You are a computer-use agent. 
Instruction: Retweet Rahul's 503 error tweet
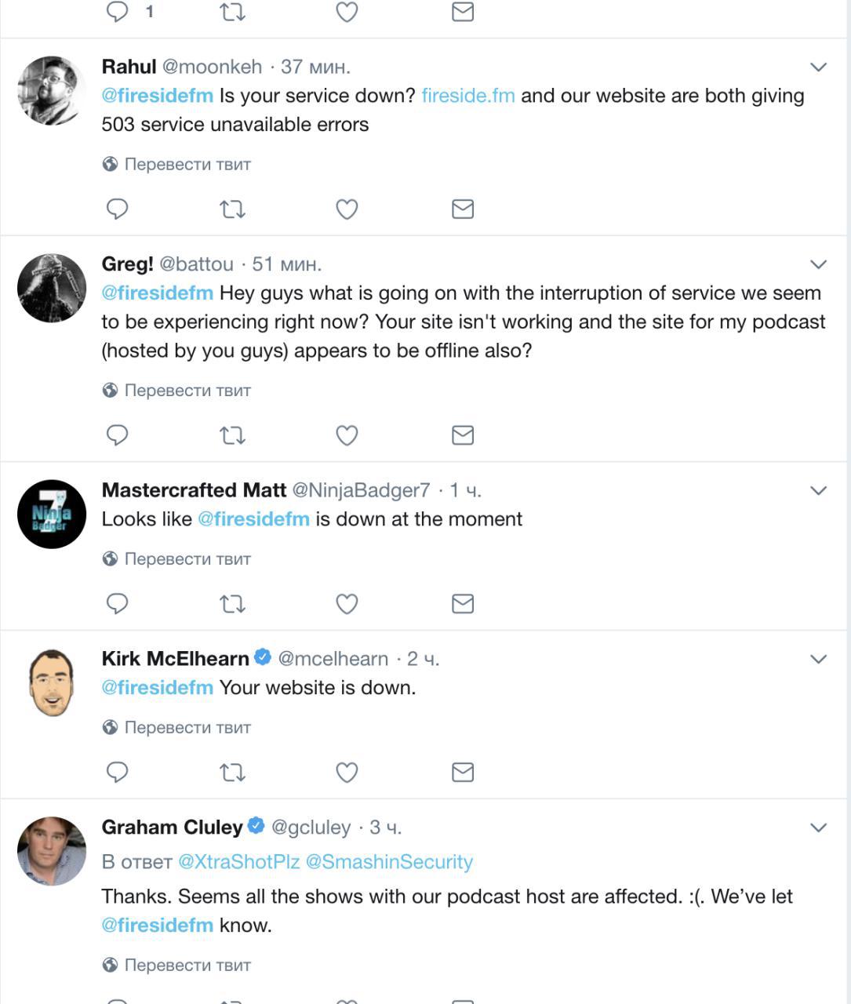tap(232, 209)
